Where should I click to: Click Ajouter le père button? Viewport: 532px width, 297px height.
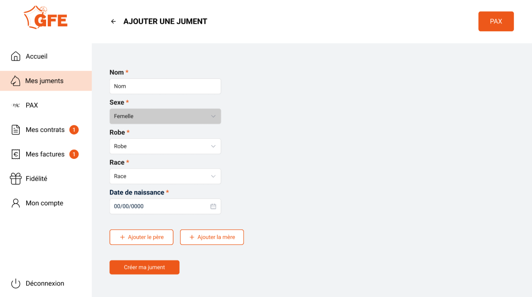point(141,237)
